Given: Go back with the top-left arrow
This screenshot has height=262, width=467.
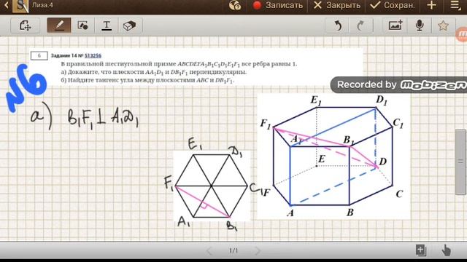Looking at the screenshot, I should (6, 5).
